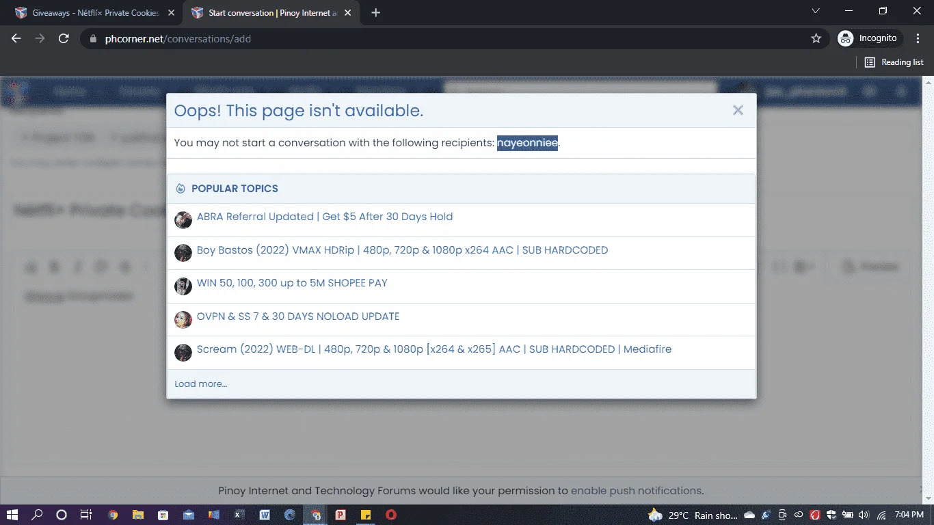Open the Reading list panel
934x525 pixels.
pos(894,62)
